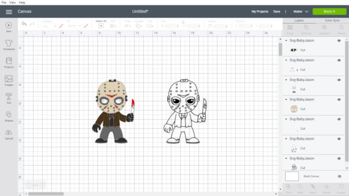Collapse the black dots Svg-BabyJason group
The image size is (349, 196).
click(286, 139)
